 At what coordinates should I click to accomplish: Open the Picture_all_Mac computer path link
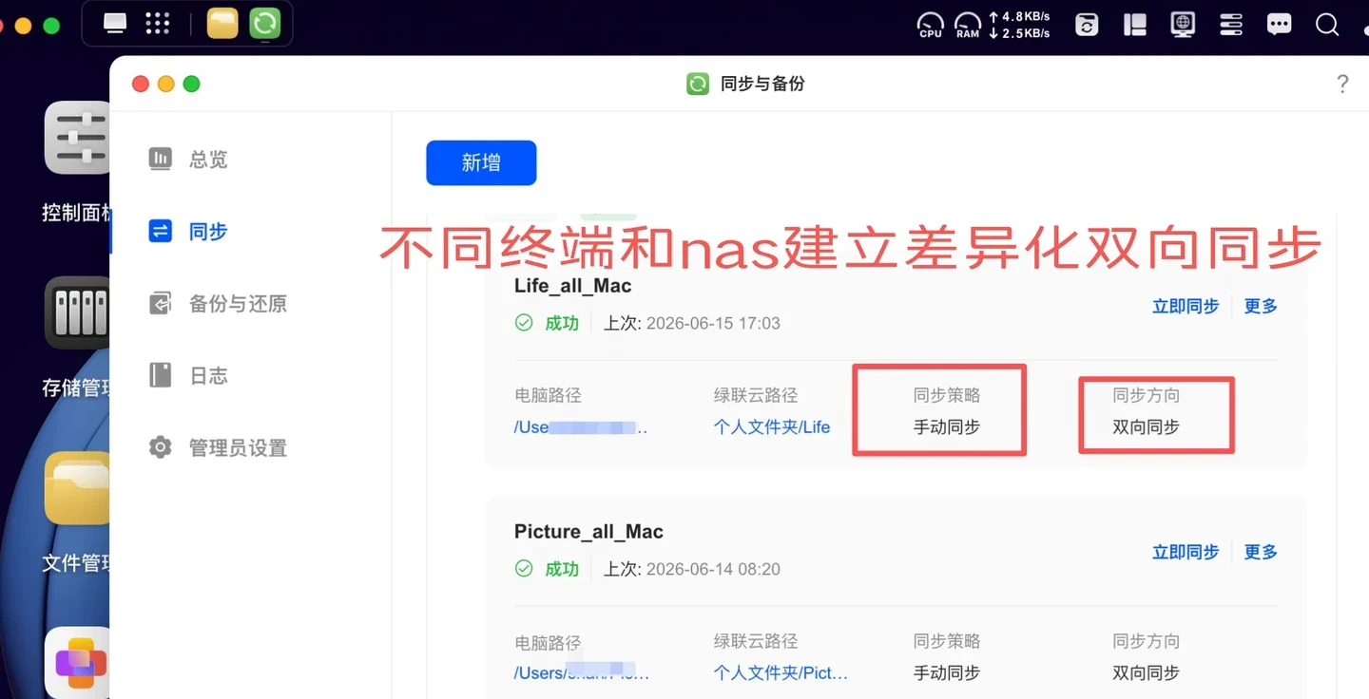coord(582,671)
